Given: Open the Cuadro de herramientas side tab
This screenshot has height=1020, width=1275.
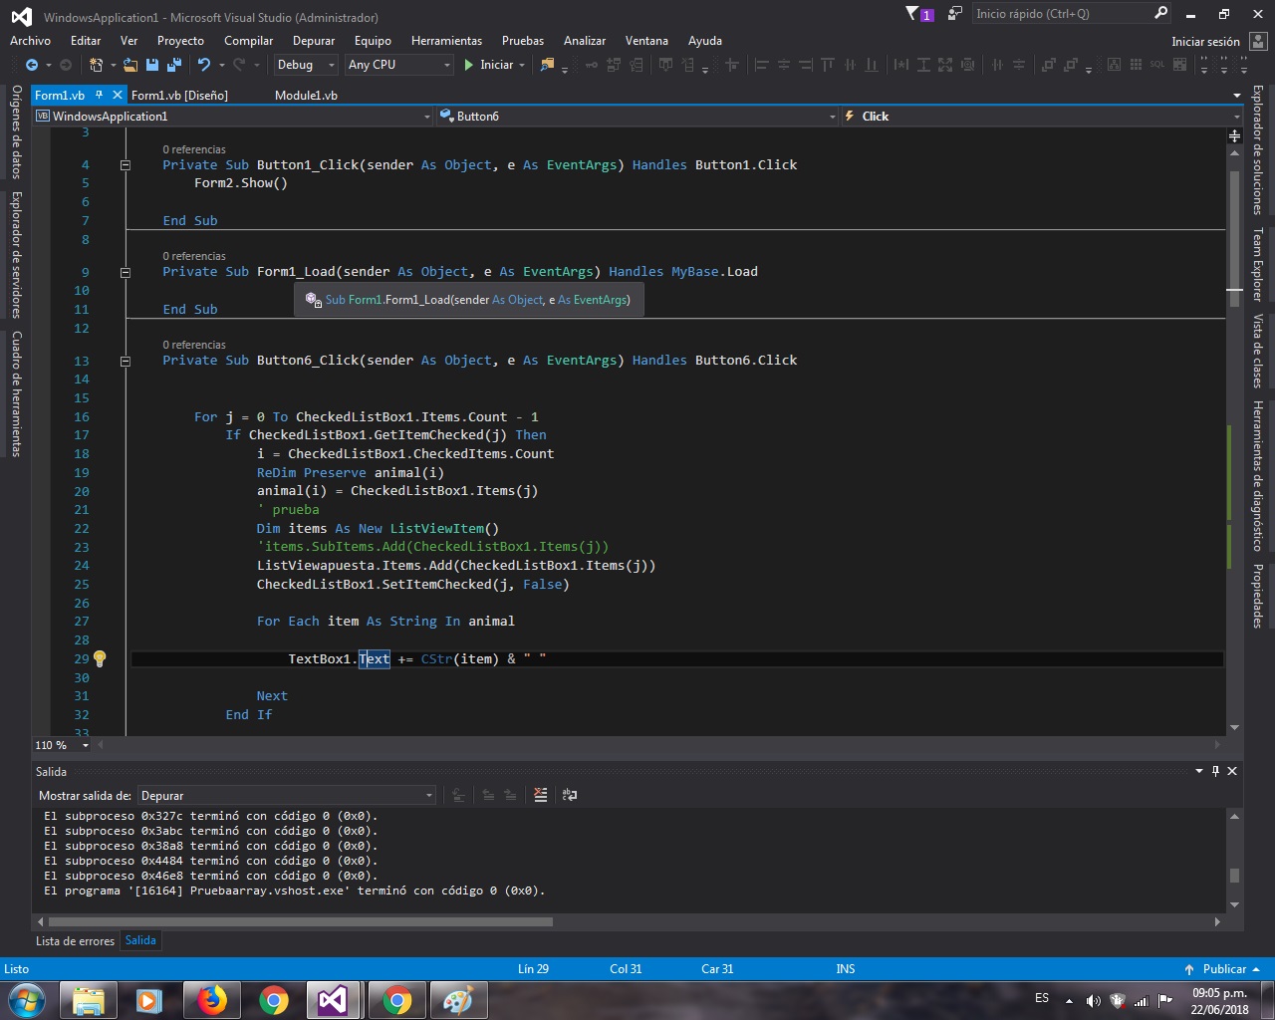Looking at the screenshot, I should pyautogui.click(x=16, y=393).
